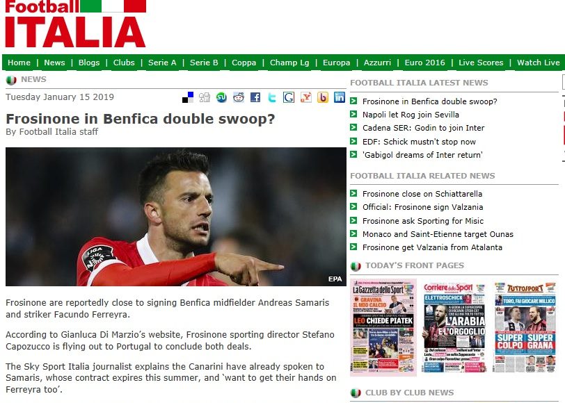Share article on Delicious
The width and height of the screenshot is (565, 403).
188,97
